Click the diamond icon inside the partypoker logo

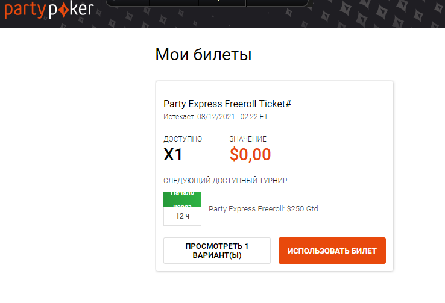(x=64, y=10)
